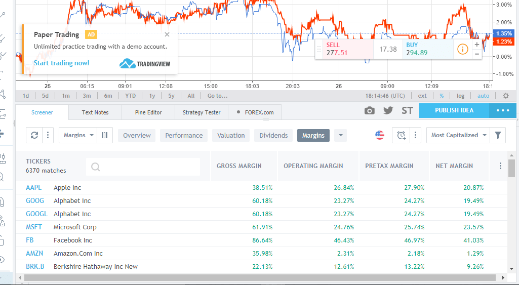Image resolution: width=519 pixels, height=285 pixels.
Task: Open the column setup bars icon
Action: click(x=105, y=135)
